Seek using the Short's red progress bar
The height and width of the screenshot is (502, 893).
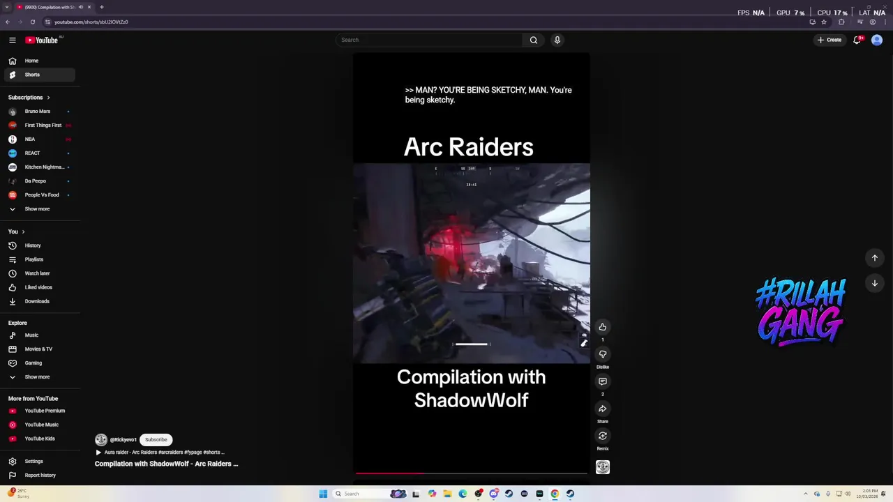472,473
